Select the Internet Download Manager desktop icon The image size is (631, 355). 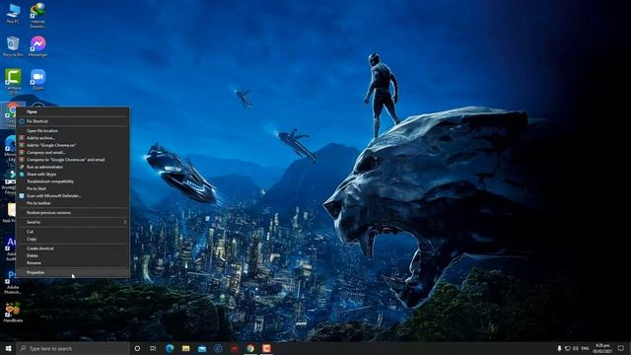37,16
